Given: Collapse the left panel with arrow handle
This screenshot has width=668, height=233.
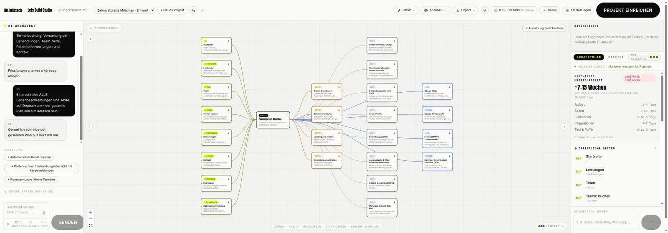Looking at the screenshot, I should pyautogui.click(x=89, y=127).
